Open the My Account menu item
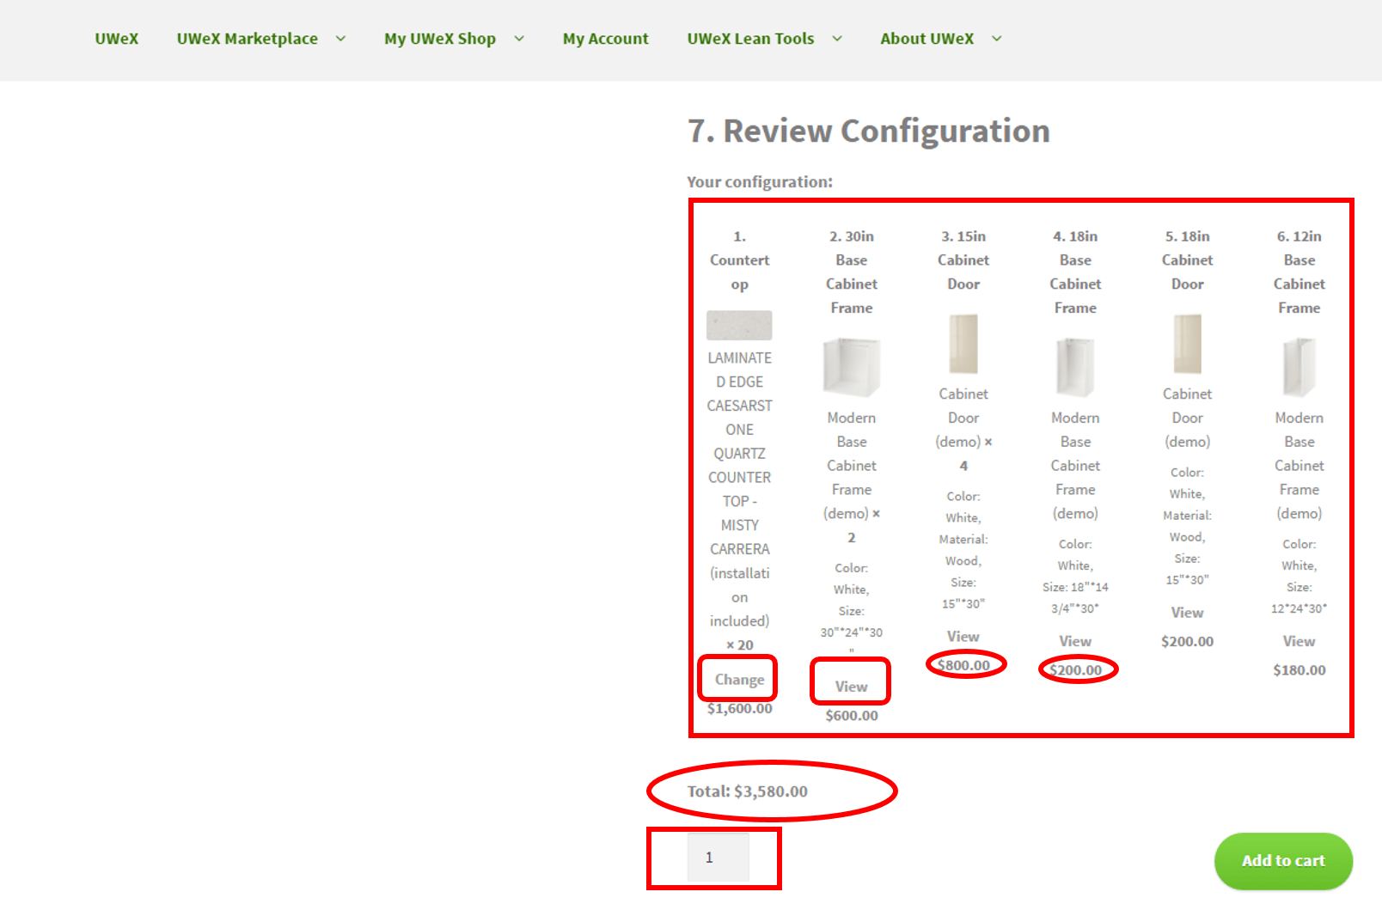Viewport: 1382px width, 904px height. (x=605, y=39)
